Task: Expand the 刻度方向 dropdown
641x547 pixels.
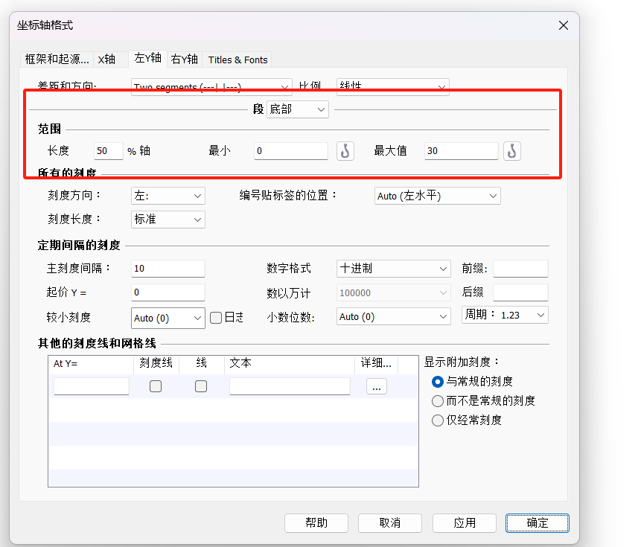Action: coord(168,196)
